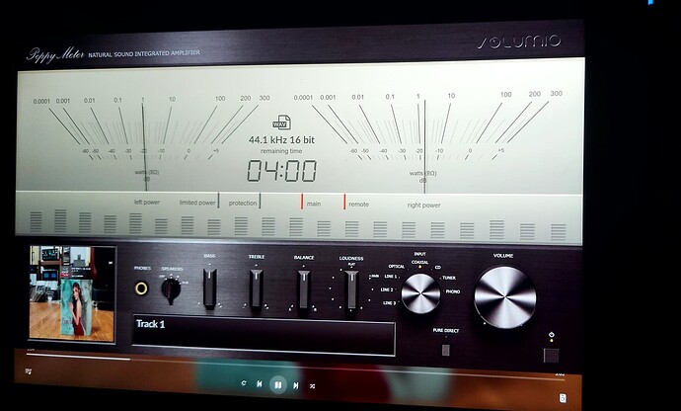681x411 pixels.
Task: Click the protection indicator label
Action: click(x=243, y=204)
